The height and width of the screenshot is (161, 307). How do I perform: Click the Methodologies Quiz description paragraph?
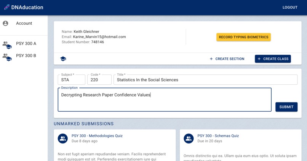coord(112,156)
